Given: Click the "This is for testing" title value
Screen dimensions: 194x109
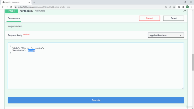Looking at the screenshot, I should click(x=32, y=48).
